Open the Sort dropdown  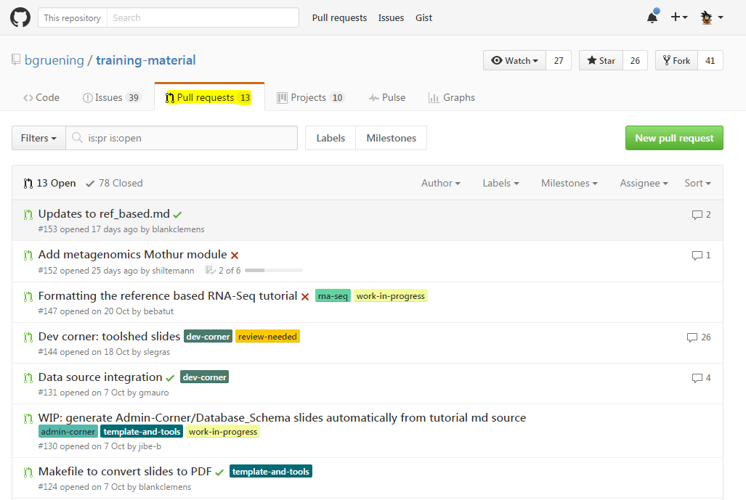point(697,183)
